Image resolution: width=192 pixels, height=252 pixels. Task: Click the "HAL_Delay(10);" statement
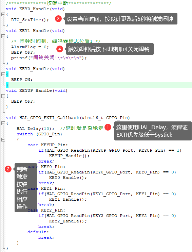pyautogui.click(x=35, y=129)
